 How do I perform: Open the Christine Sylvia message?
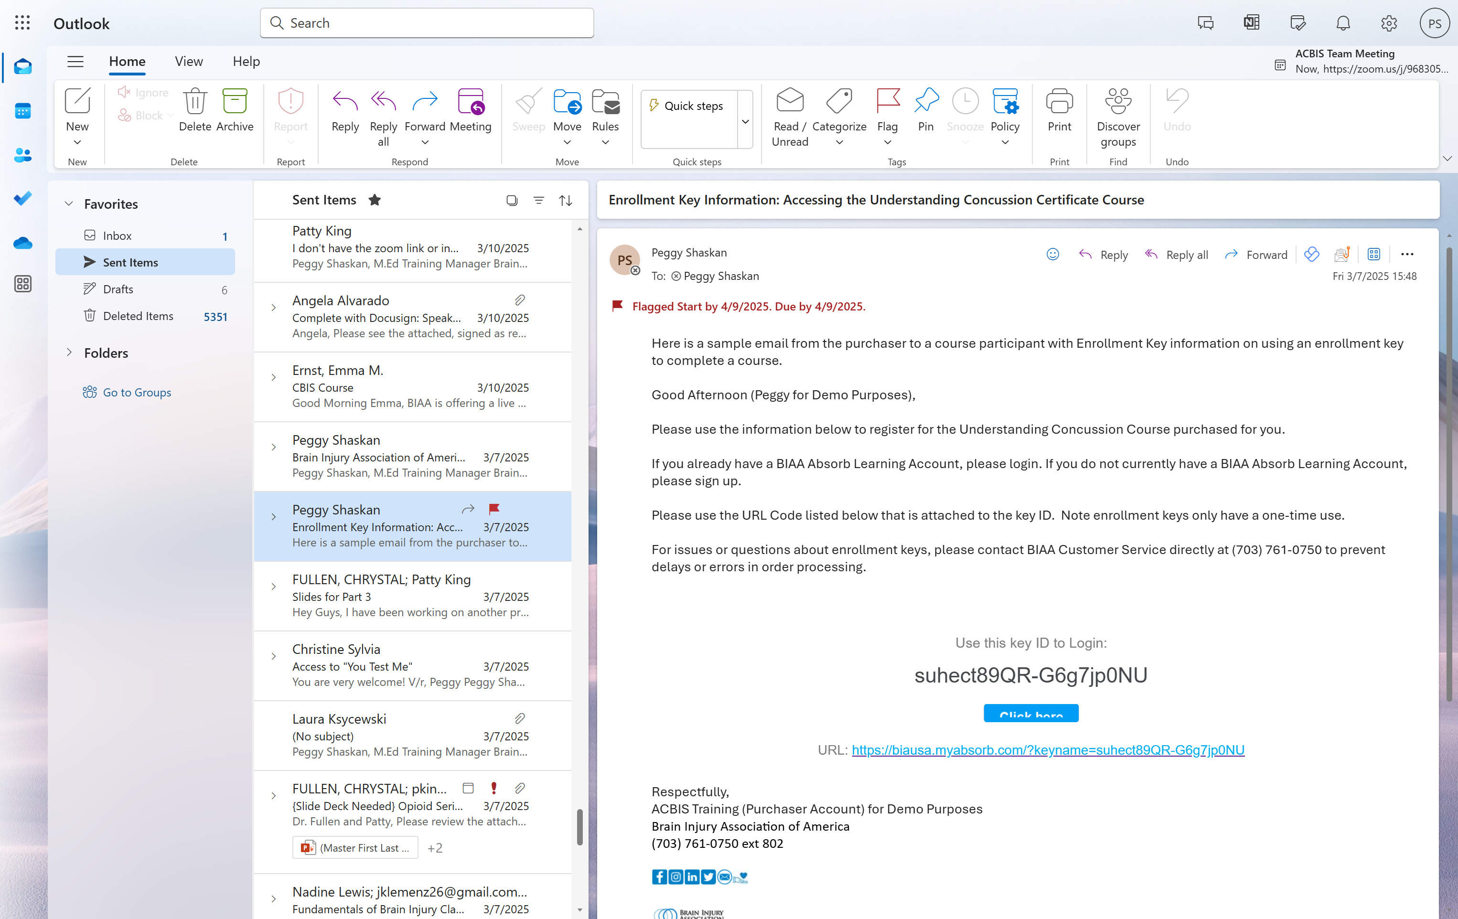(x=412, y=665)
